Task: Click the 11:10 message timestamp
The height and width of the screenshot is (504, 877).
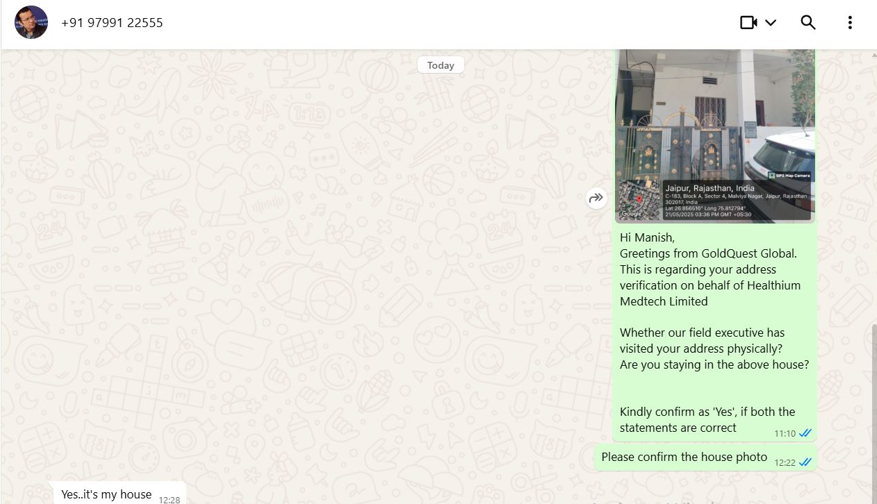Action: [x=785, y=433]
